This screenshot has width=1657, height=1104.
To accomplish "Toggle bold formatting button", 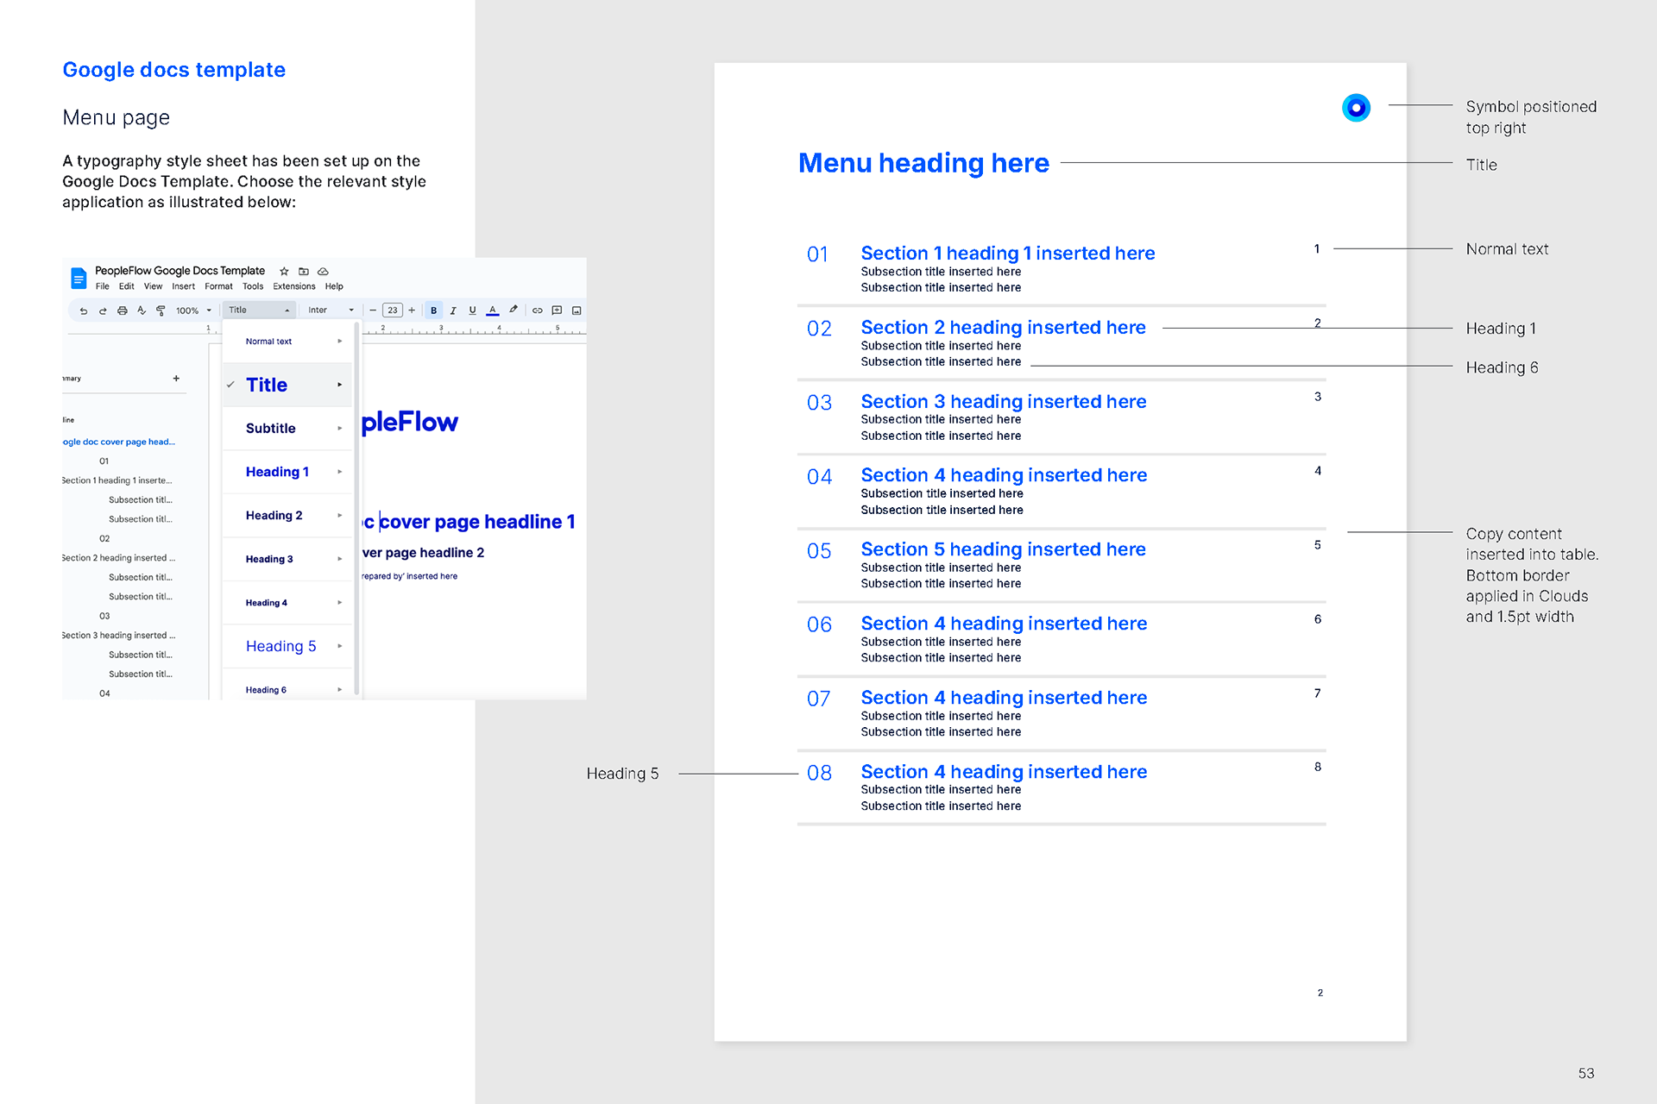I will pos(433,310).
